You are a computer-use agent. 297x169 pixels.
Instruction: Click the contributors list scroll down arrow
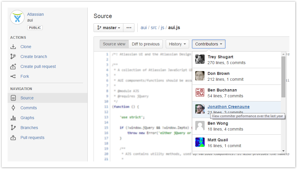pyautogui.click(x=283, y=151)
